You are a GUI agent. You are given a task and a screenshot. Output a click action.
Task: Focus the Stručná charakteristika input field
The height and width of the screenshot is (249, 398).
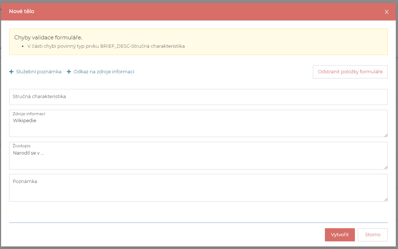pos(198,97)
